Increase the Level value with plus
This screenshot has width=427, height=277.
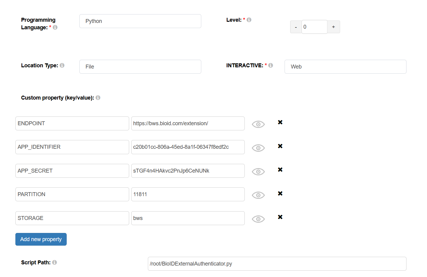tap(333, 27)
